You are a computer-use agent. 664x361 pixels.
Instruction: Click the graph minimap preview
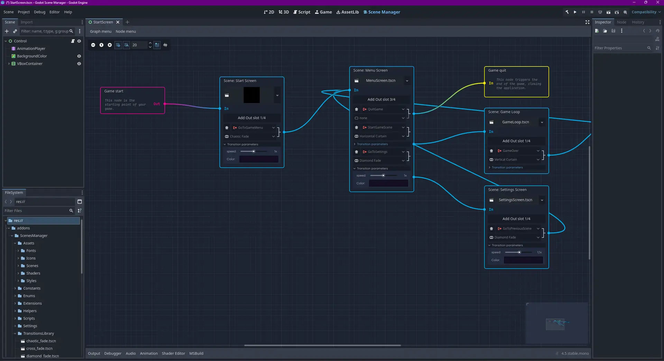(557, 323)
